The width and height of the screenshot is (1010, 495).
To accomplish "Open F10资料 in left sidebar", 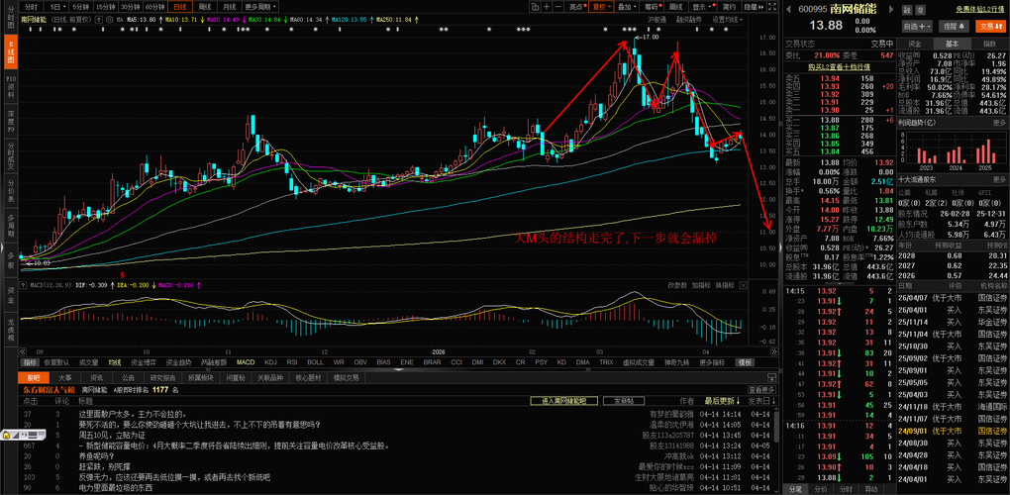I will click(11, 86).
